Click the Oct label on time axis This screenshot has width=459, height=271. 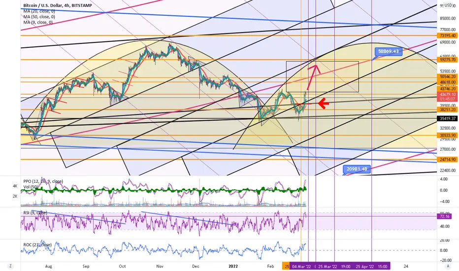[x=122, y=266]
